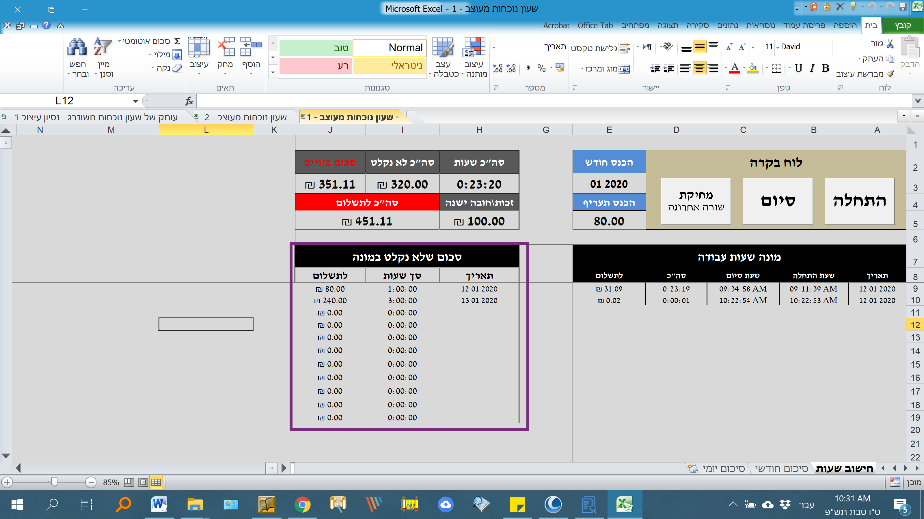Switch to the סיכום חודשי sheet tab
The width and height of the screenshot is (924, 519).
[x=781, y=469]
